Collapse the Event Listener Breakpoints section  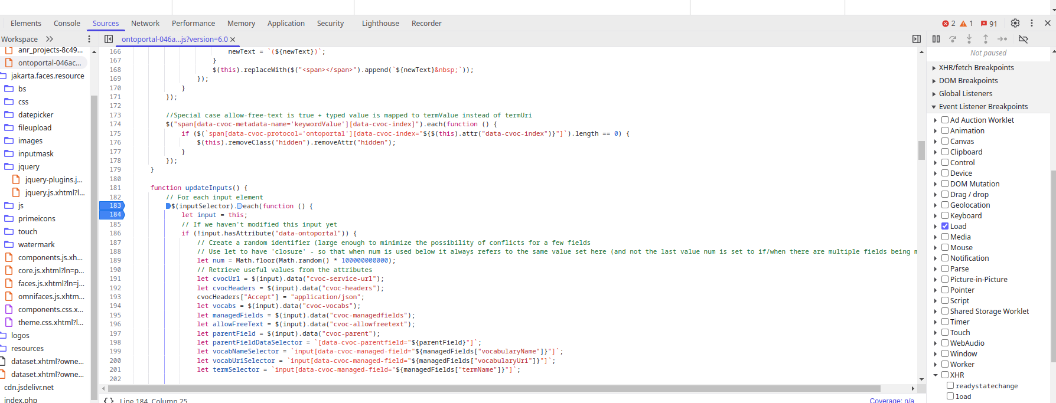coord(934,107)
